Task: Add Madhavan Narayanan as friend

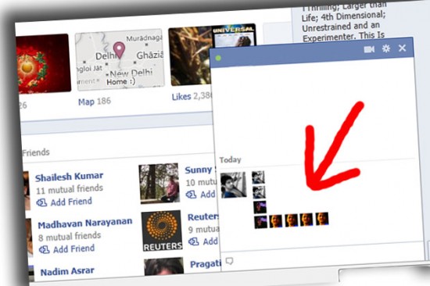Action: coord(73,249)
